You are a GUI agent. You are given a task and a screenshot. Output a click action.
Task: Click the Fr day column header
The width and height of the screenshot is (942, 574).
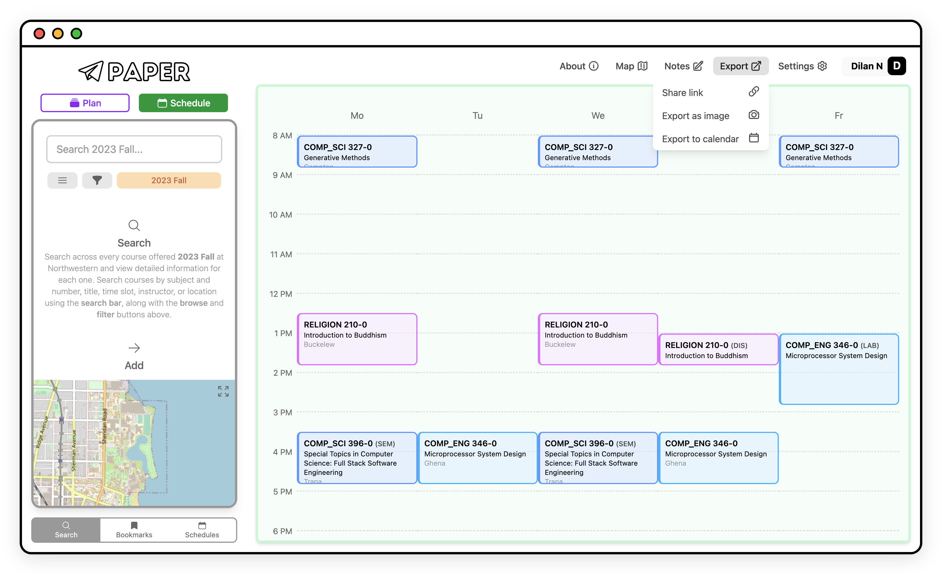coord(839,115)
